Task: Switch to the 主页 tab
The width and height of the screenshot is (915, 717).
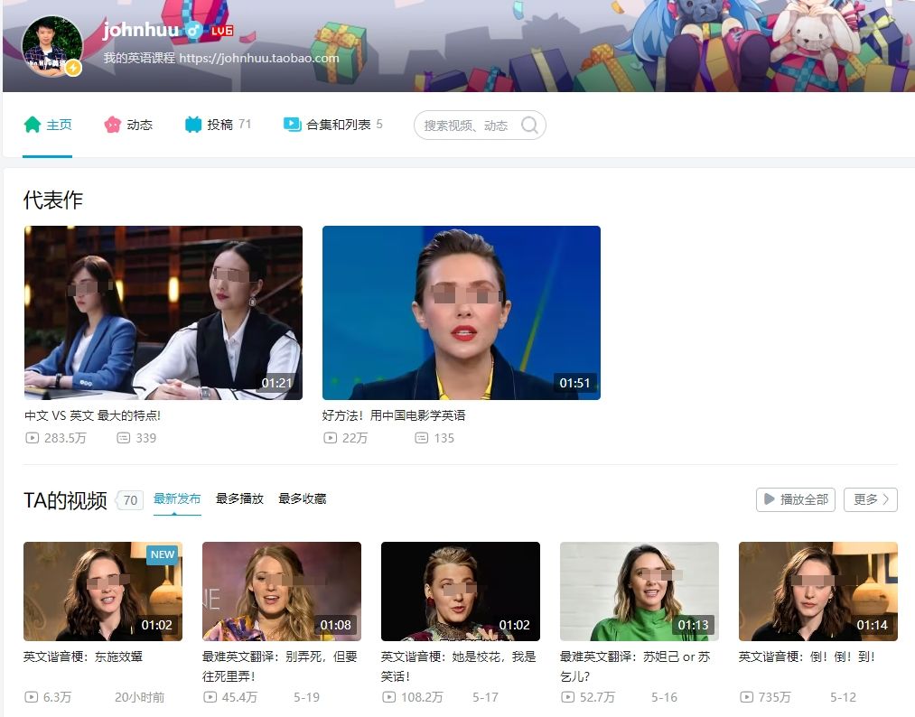Action: pos(47,124)
